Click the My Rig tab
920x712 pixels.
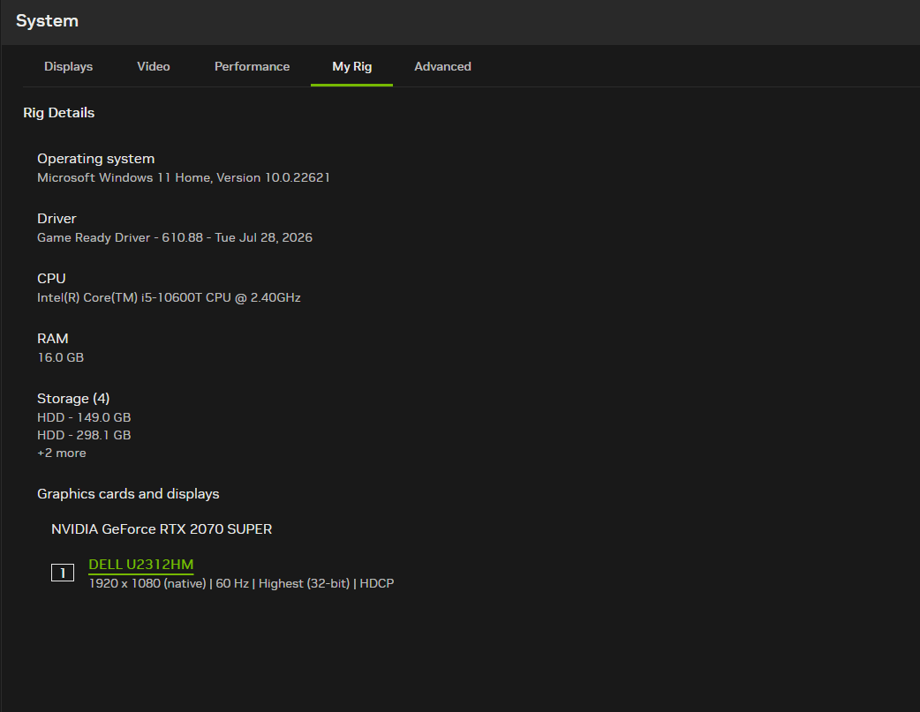(x=352, y=67)
